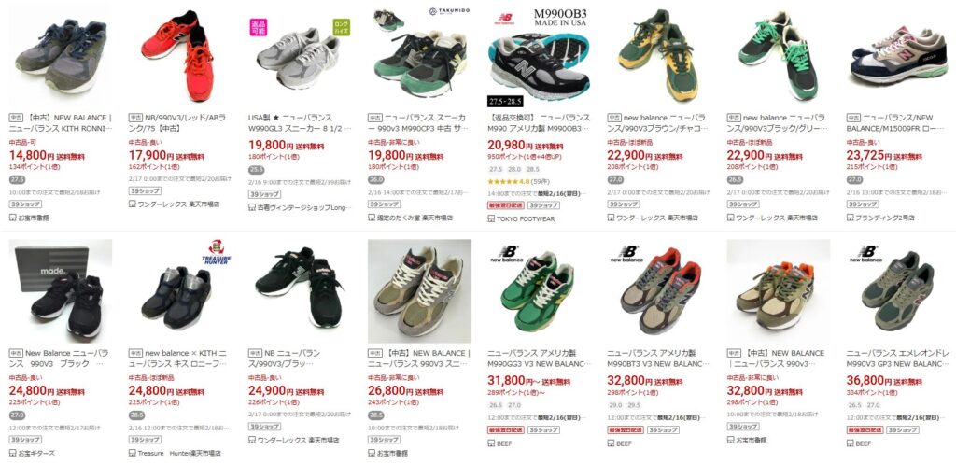Select size 28.0 on the M990OB3 listing
Screen dimensions: 956x464
click(514, 169)
